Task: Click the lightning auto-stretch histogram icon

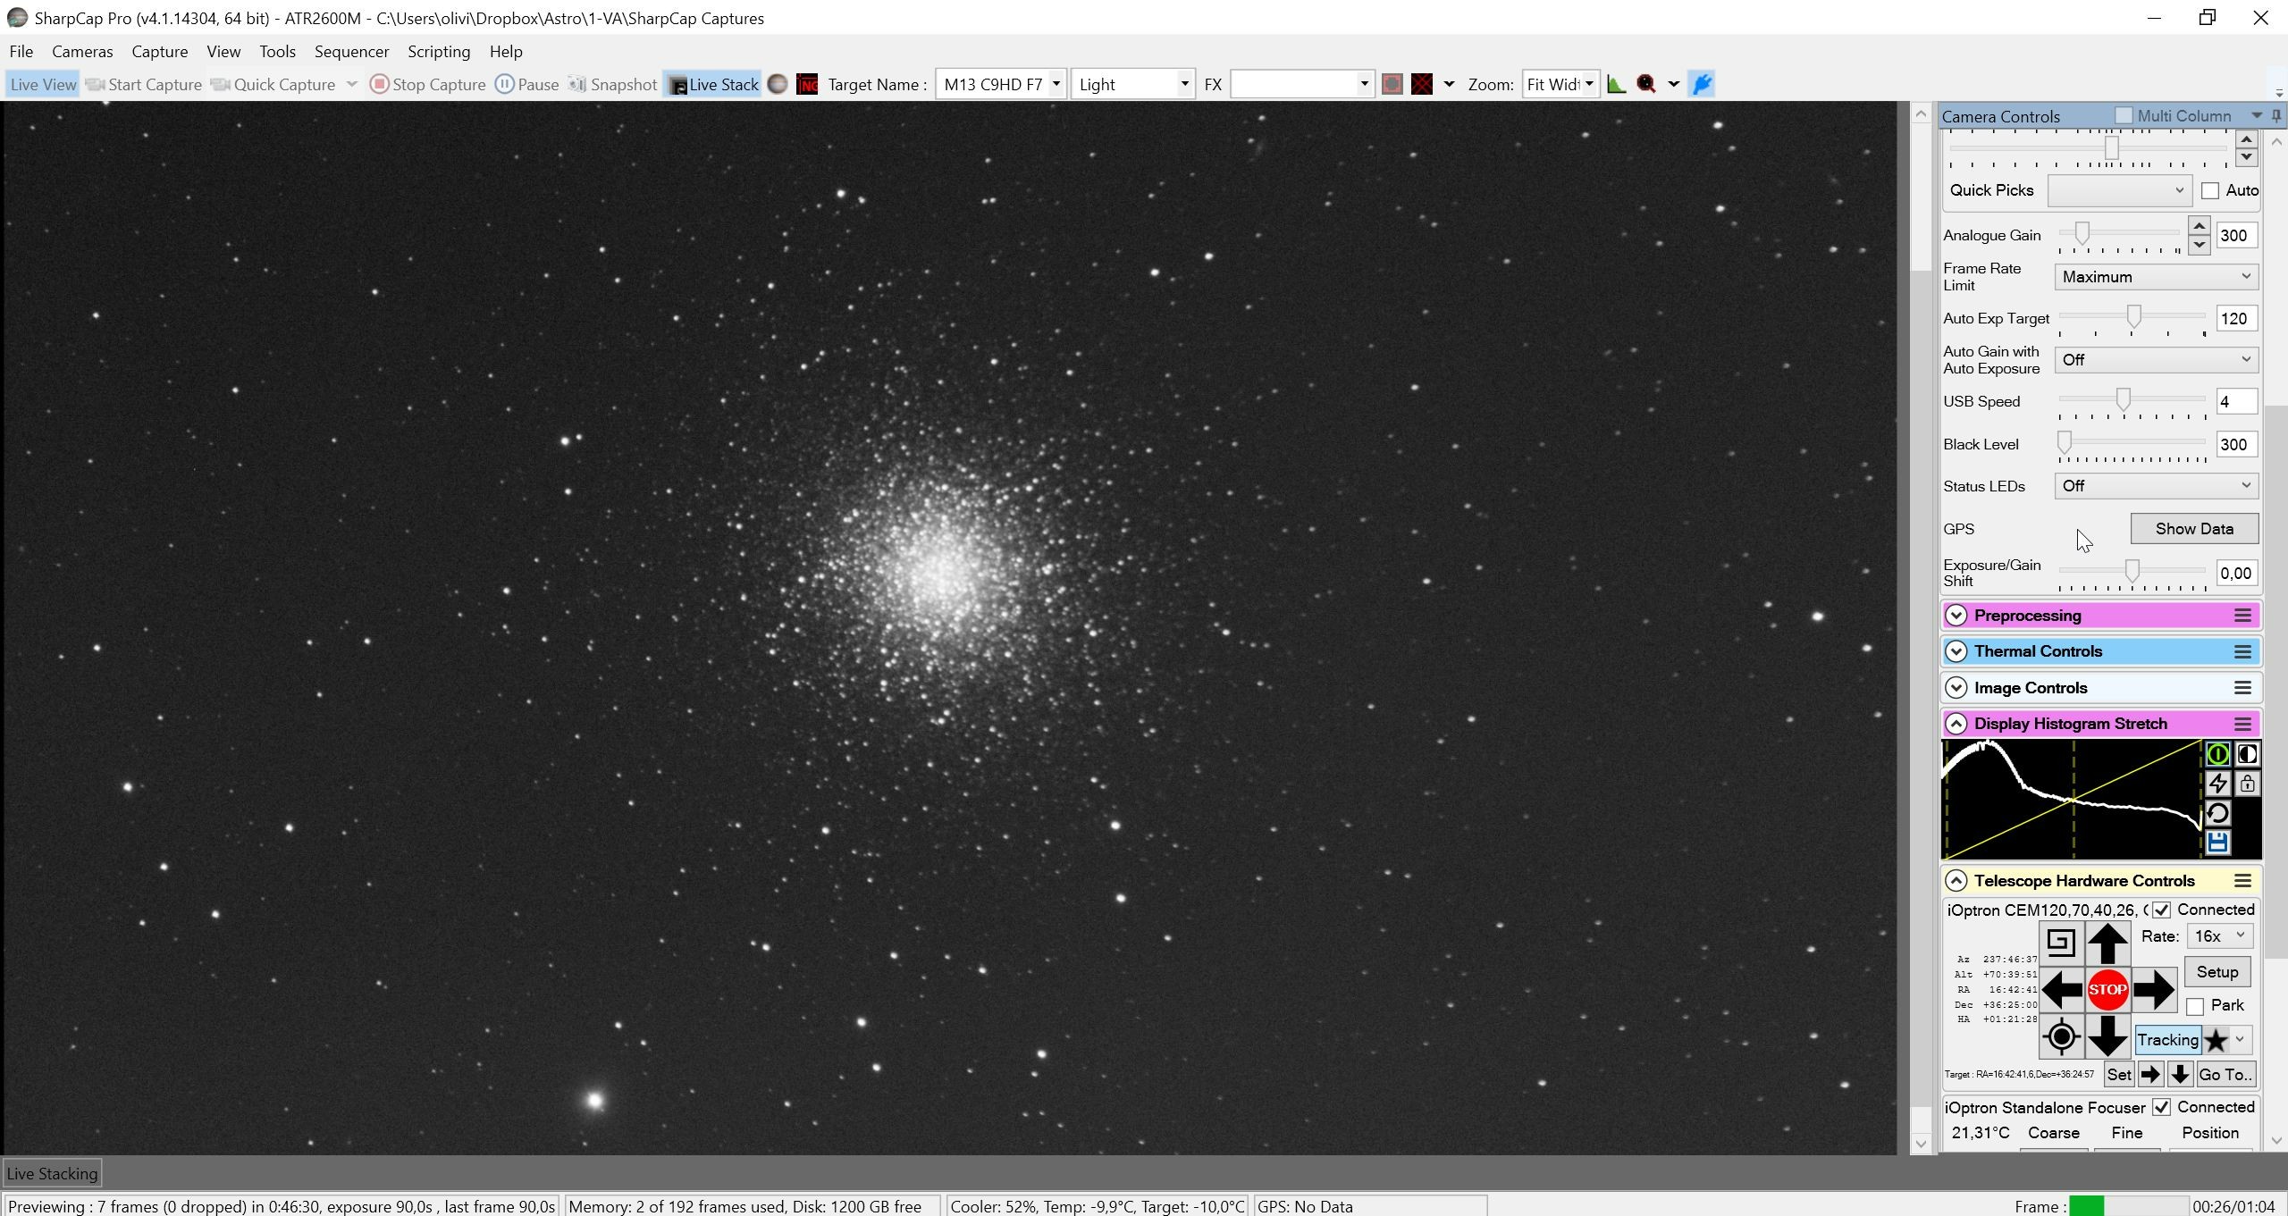Action: [x=2217, y=784]
